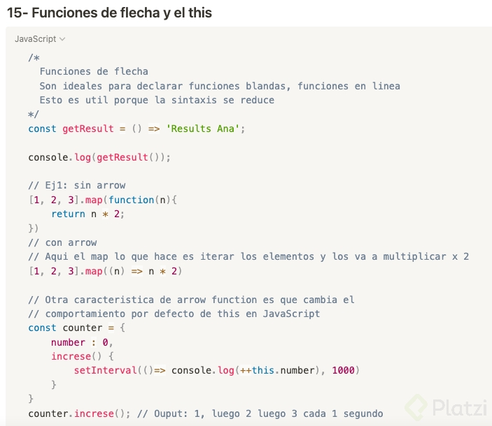Click the chevron next to JavaScript
The image size is (492, 426).
pos(63,39)
